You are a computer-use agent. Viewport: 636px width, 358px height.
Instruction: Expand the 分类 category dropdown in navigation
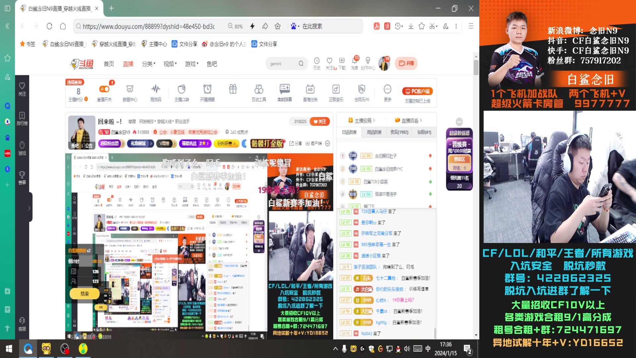pyautogui.click(x=148, y=64)
